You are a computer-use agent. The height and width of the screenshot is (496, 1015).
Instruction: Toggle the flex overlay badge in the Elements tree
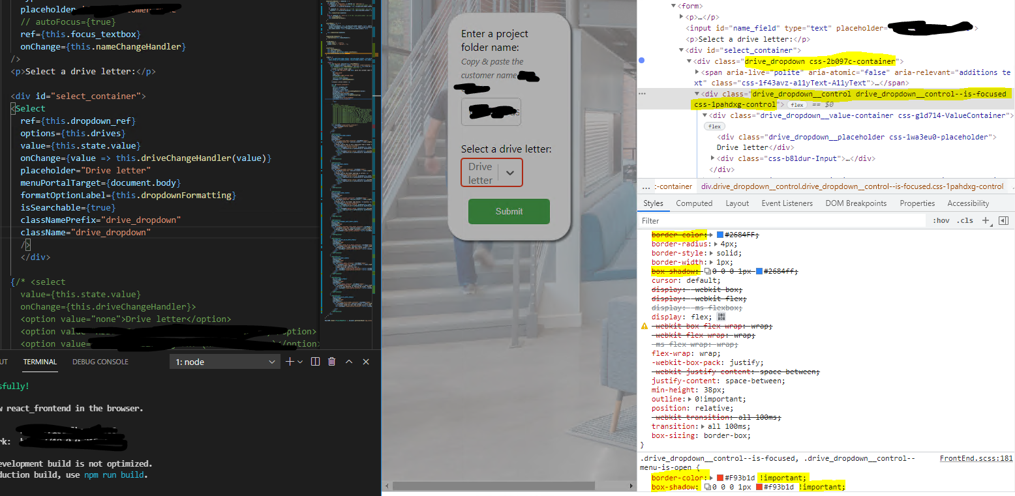pyautogui.click(x=796, y=104)
